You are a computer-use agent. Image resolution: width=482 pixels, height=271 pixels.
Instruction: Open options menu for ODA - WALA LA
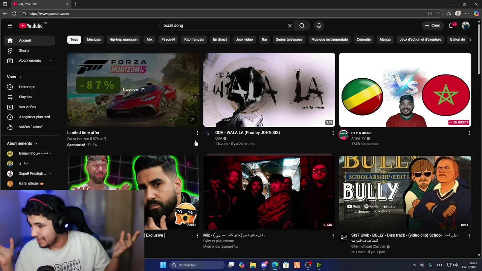333,133
